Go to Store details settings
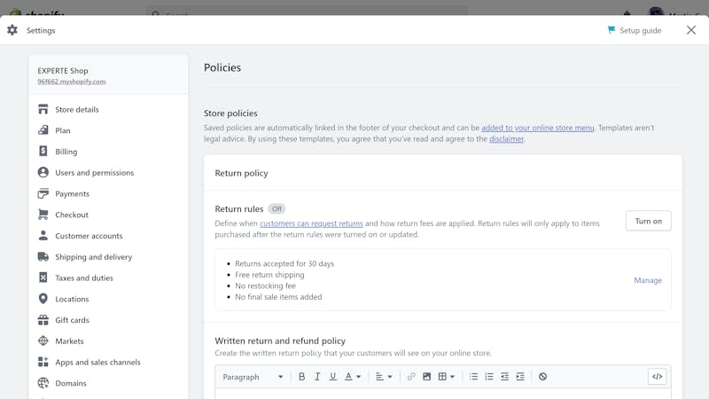709x399 pixels. tap(77, 109)
